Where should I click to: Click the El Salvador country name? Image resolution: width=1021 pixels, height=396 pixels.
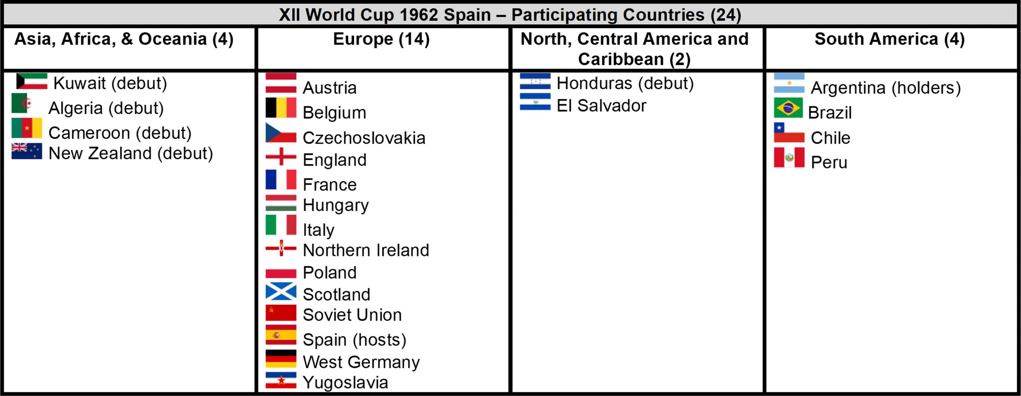coord(601,106)
